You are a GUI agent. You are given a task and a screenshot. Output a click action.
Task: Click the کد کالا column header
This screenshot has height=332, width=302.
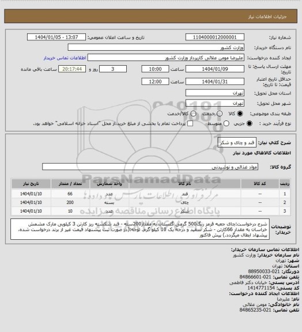(260, 183)
